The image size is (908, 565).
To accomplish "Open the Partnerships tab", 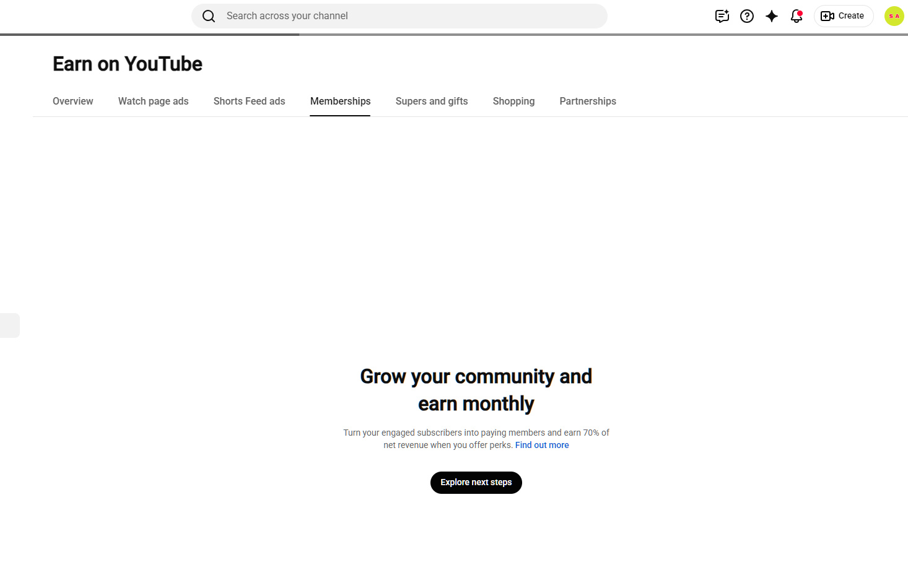I will point(588,101).
